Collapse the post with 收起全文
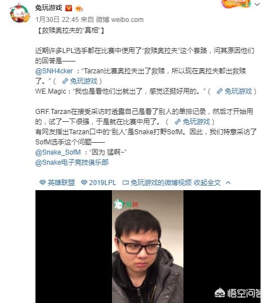This screenshot has height=303, width=269. 207,183
